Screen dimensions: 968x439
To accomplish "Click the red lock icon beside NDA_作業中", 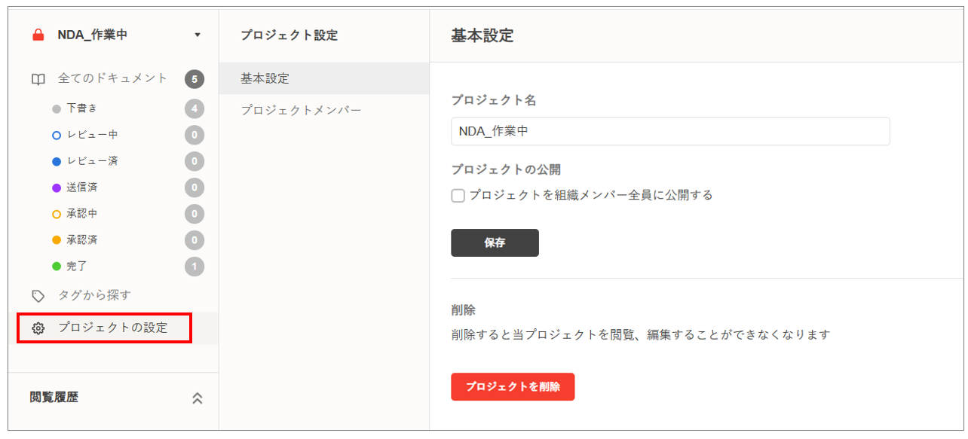I will click(x=38, y=35).
